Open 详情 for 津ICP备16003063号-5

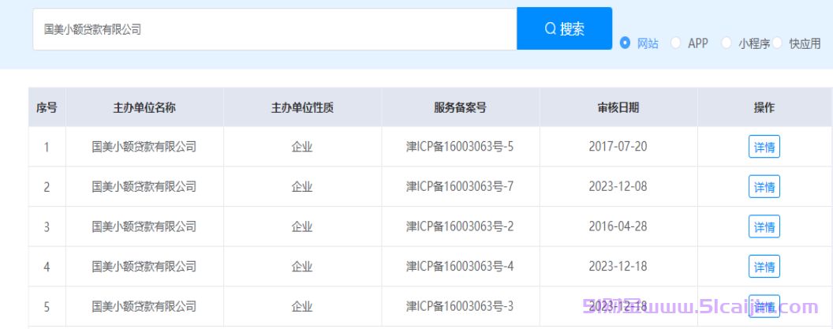coord(764,147)
